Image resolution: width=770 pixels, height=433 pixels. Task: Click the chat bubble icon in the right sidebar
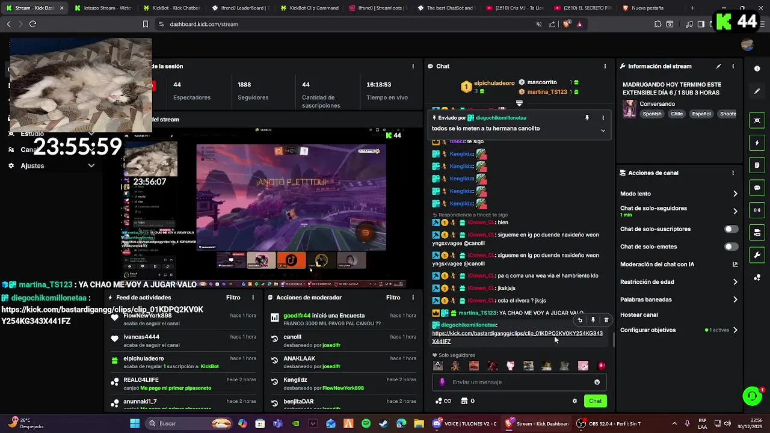point(757,188)
